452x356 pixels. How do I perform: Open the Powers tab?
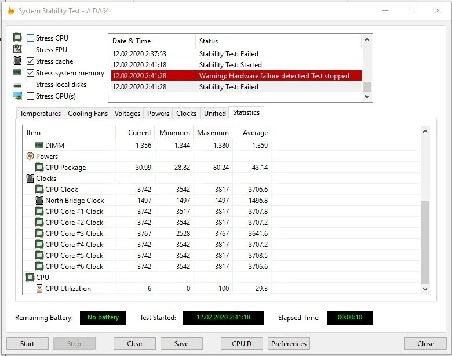coord(158,114)
